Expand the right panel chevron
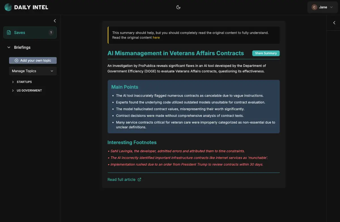The image size is (340, 222). [x=334, y=23]
